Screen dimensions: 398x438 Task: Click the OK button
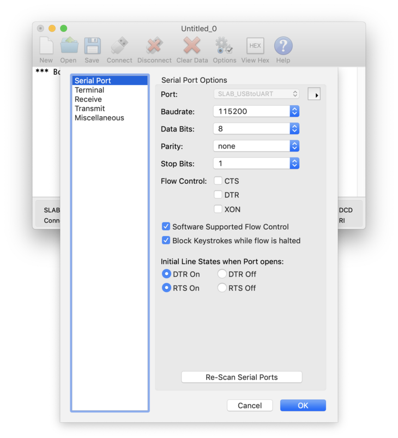pyautogui.click(x=303, y=405)
